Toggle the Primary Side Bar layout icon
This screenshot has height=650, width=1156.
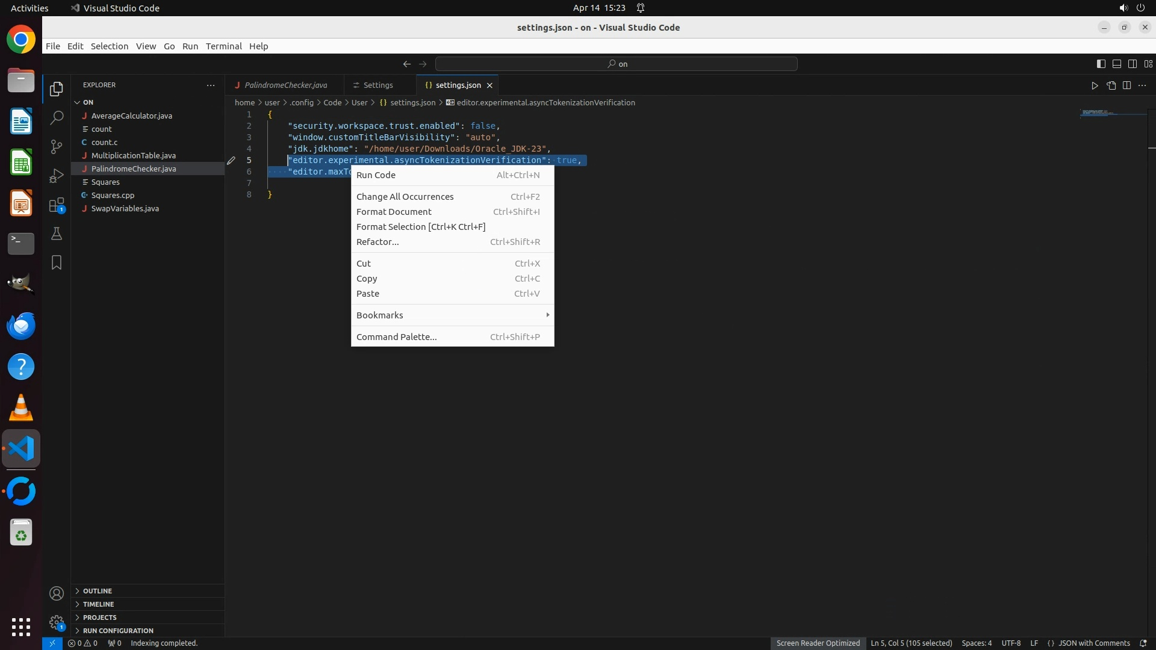tap(1101, 64)
